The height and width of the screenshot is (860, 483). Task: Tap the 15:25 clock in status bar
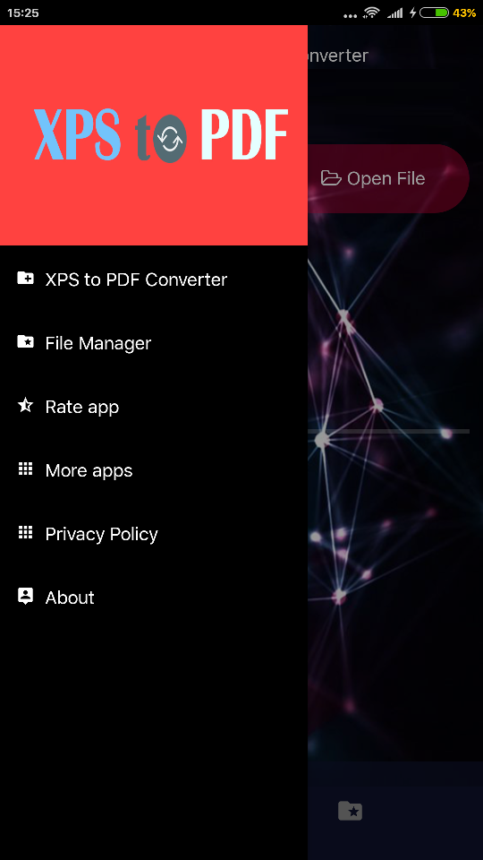[x=23, y=13]
